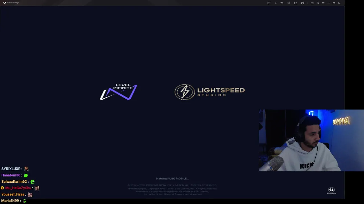Click the Unreal Engine logo

[x=331, y=191]
